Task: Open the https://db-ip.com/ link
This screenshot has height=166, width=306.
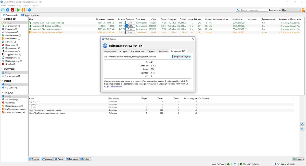Action: (x=113, y=86)
